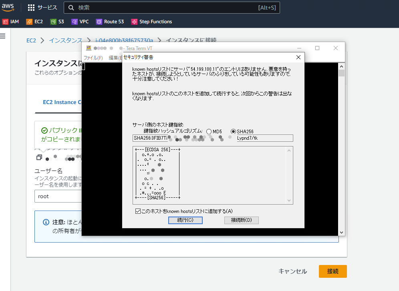Toggle add this host to known hosts checkbox
399x291 pixels.
click(x=138, y=211)
